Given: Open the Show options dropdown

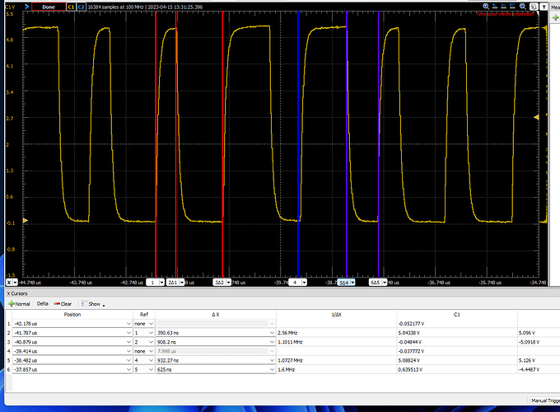Looking at the screenshot, I should [93, 304].
